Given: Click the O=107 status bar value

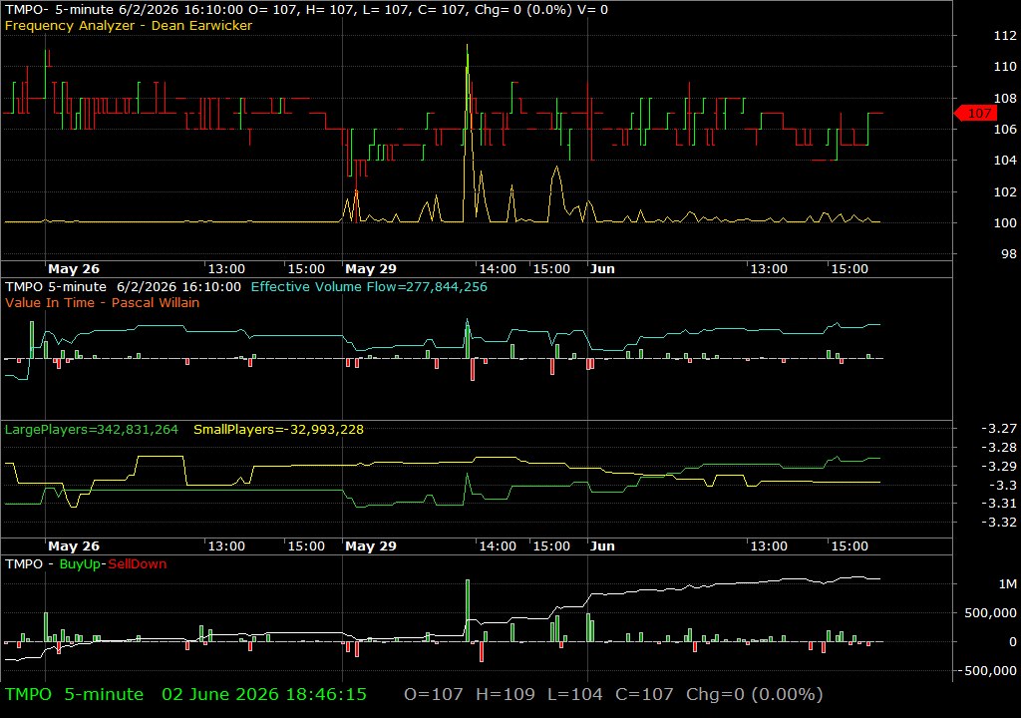Looking at the screenshot, I should click(x=434, y=694).
